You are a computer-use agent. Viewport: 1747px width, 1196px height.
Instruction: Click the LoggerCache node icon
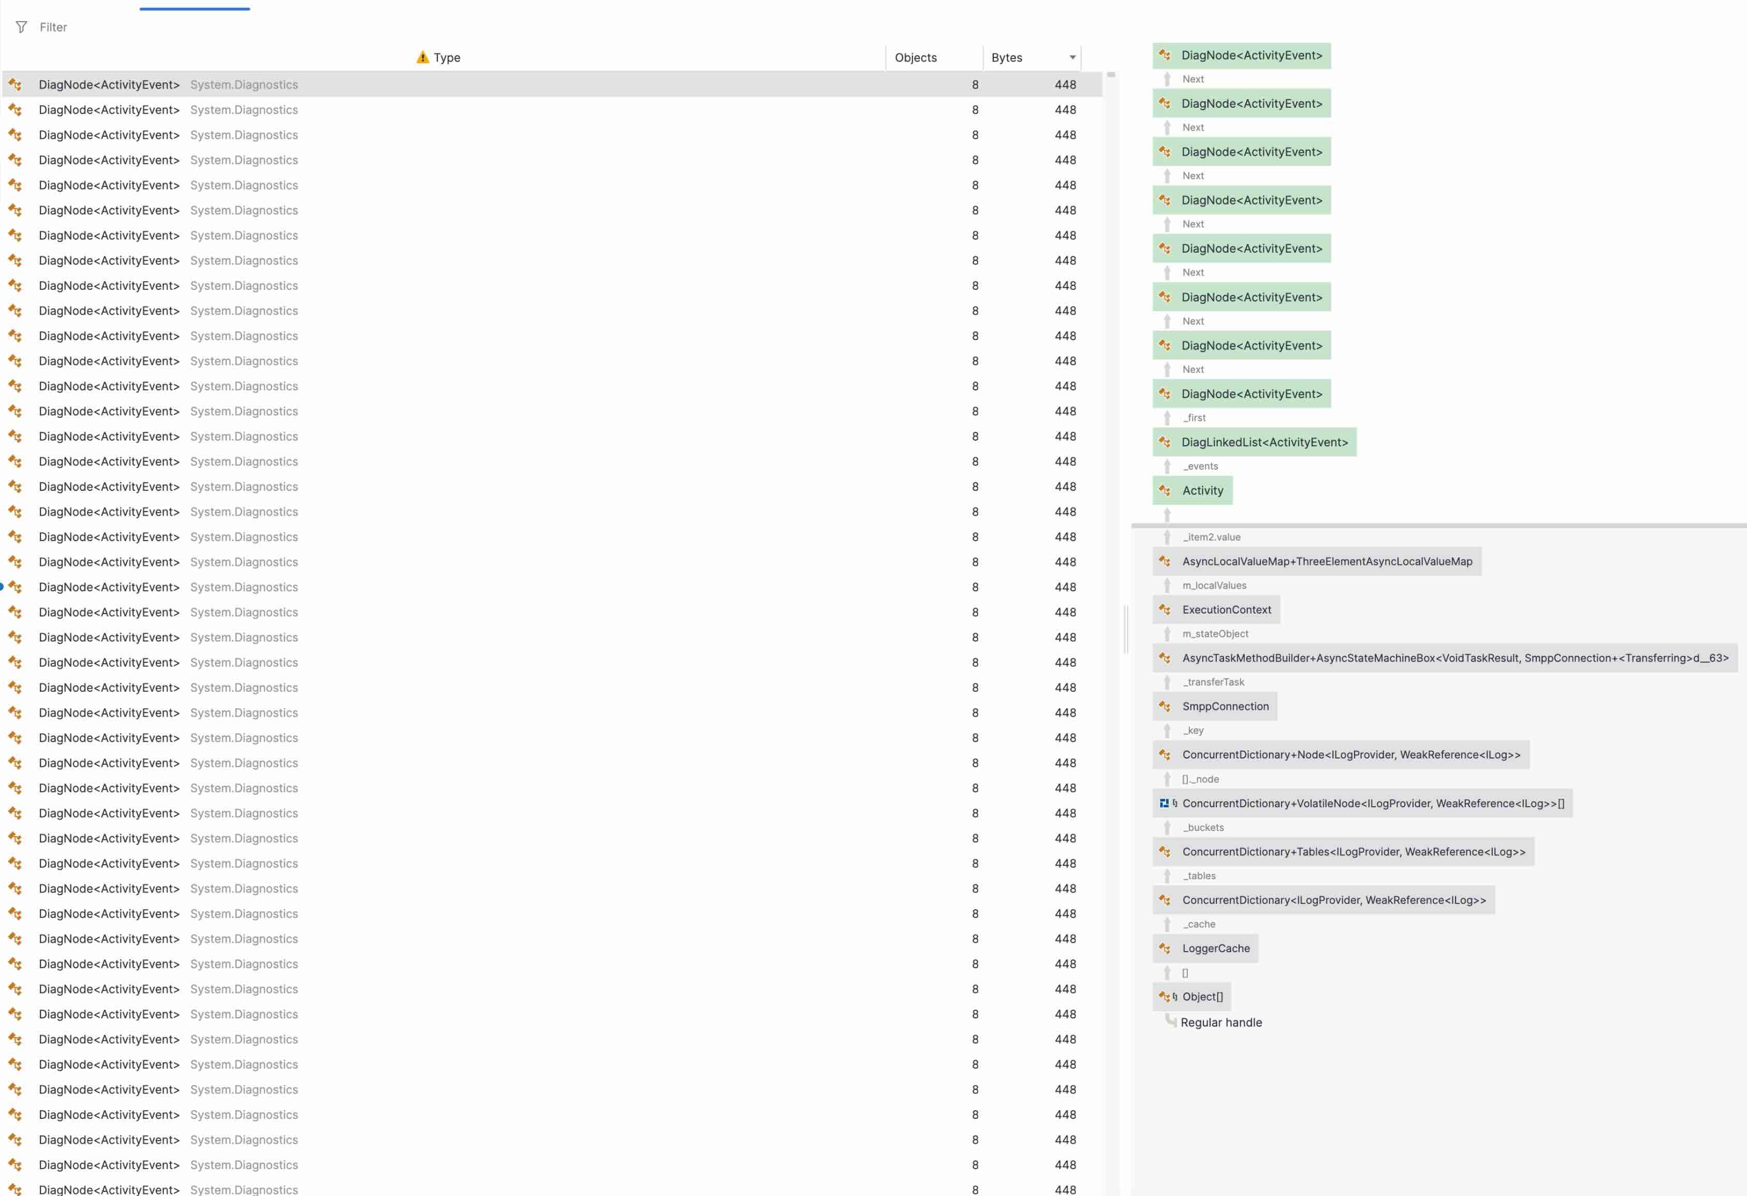pyautogui.click(x=1165, y=949)
